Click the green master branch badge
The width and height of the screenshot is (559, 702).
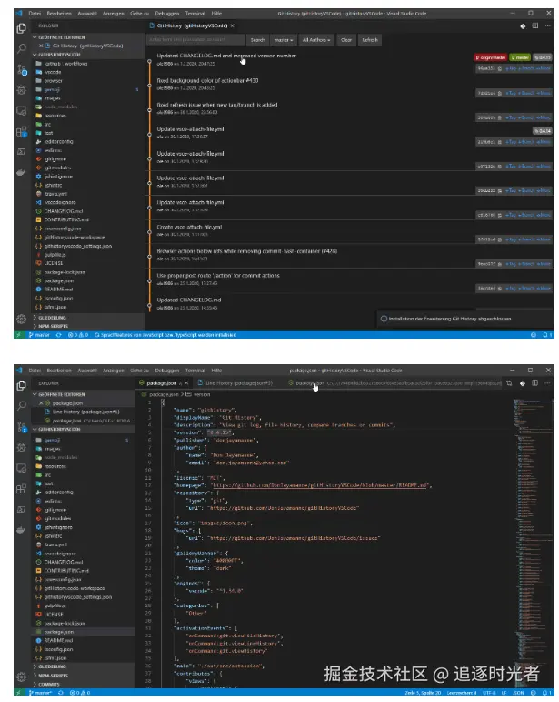[x=520, y=57]
